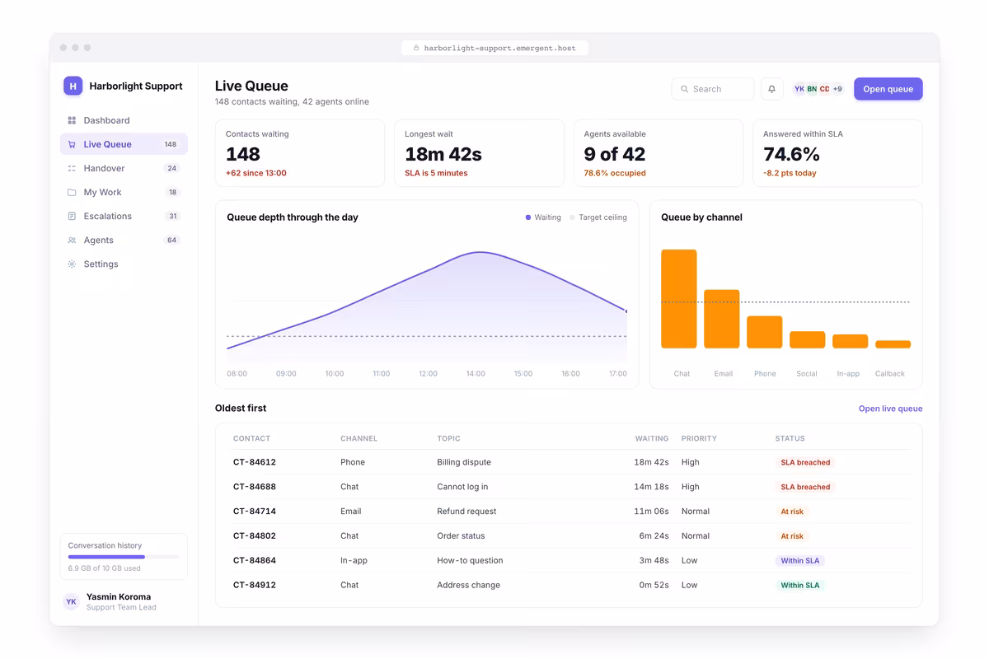
Task: Click Within SLA status for Address change
Action: (800, 585)
